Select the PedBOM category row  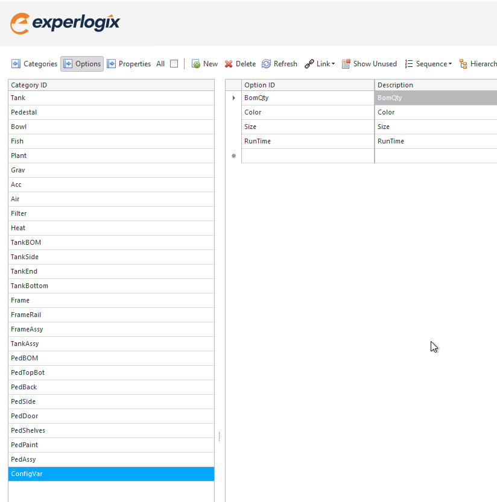(x=111, y=358)
